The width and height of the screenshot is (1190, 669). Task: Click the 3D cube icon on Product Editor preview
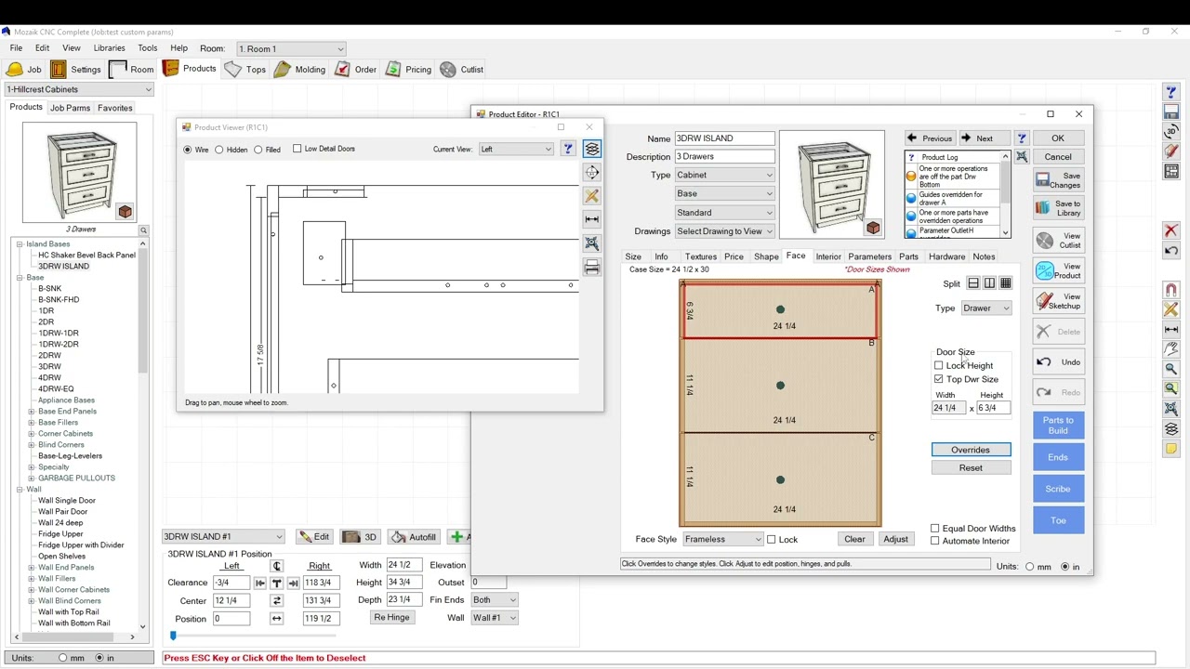click(x=873, y=228)
